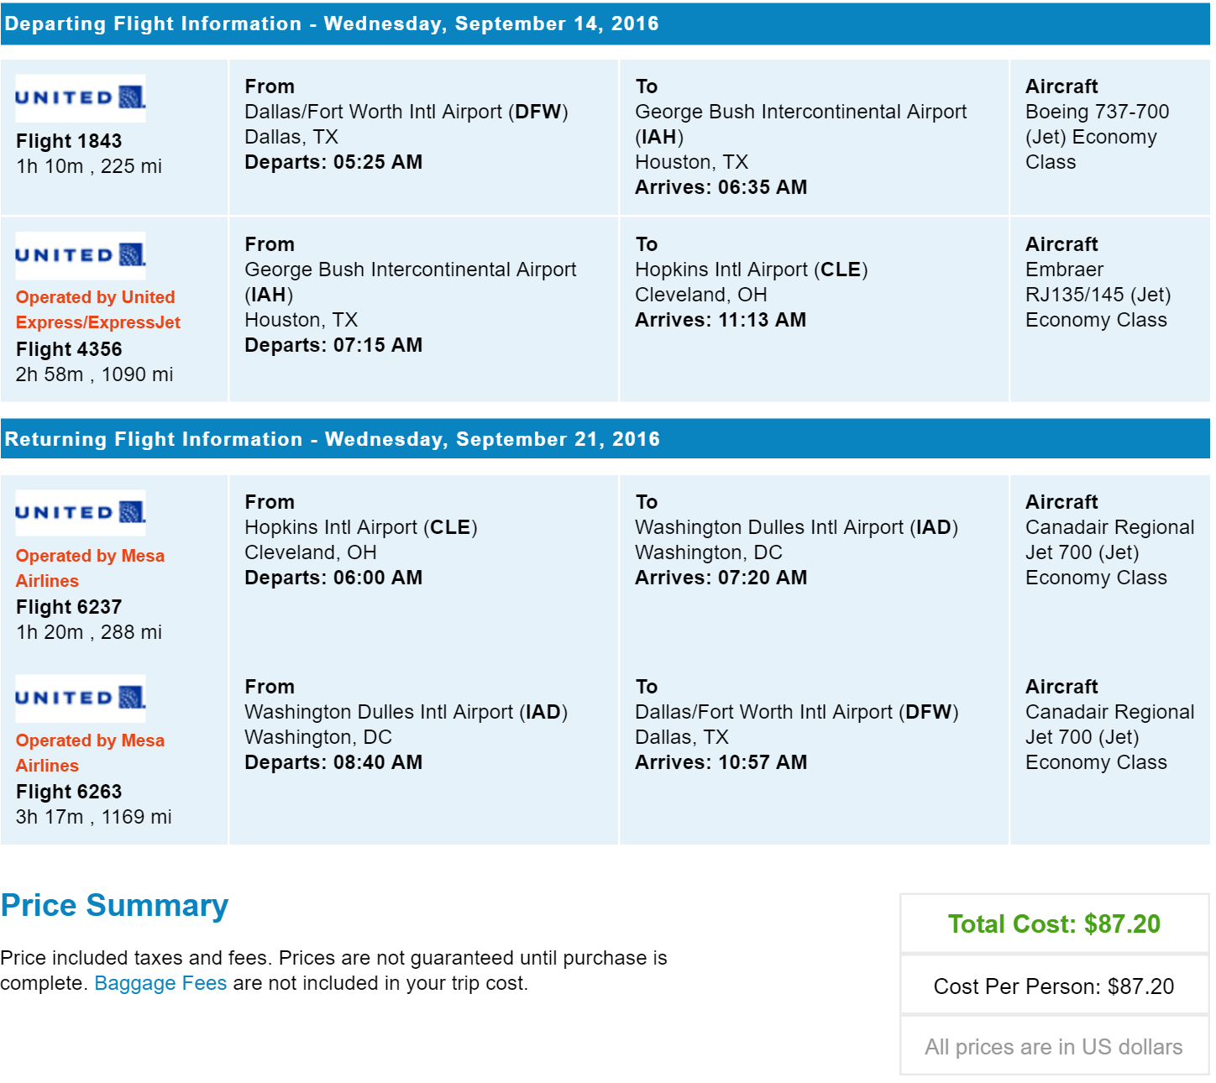Viewport: 1216px width, 1083px height.
Task: Click the All prices in US dollars note
Action: pyautogui.click(x=1054, y=1047)
